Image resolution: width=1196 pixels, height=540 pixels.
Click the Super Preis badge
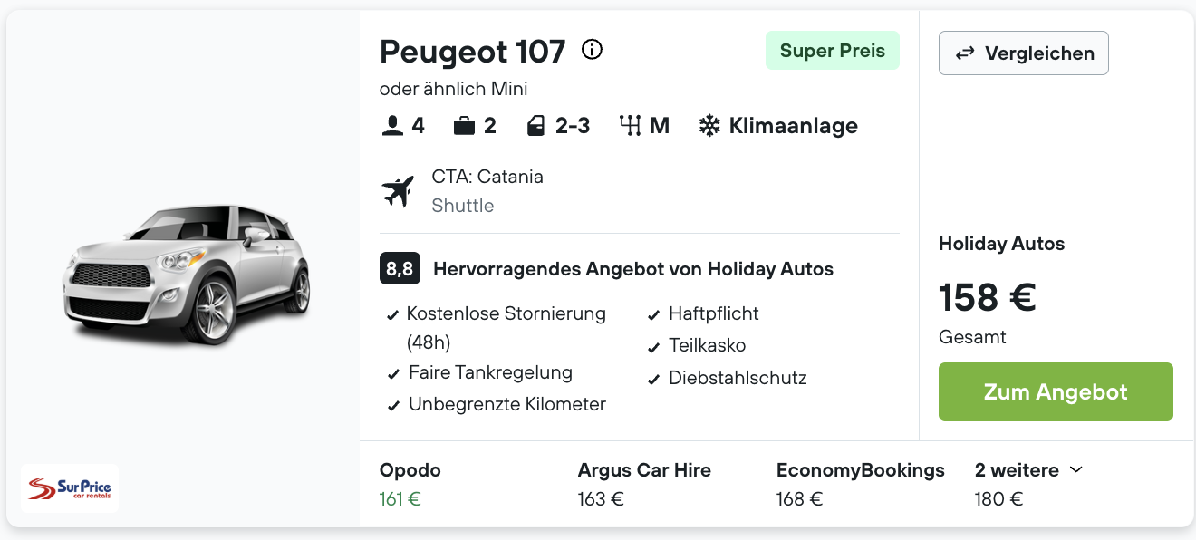833,51
